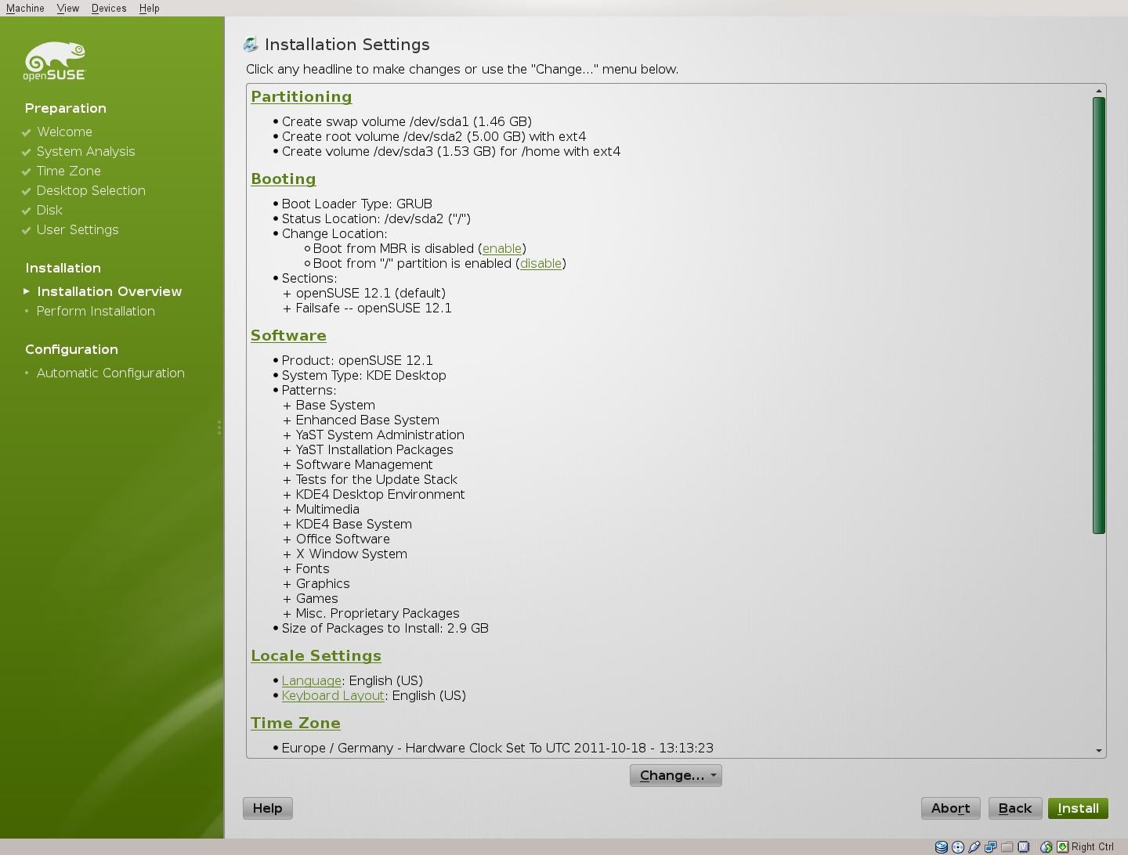Click the 'openSUSE 12.1 (default)' section entry

coord(371,293)
